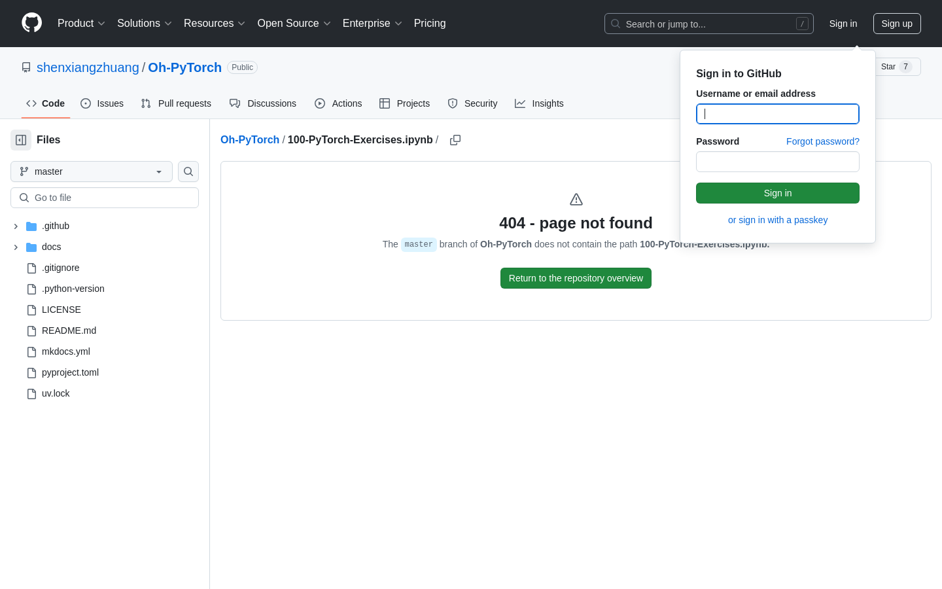
Task: Open the Oh-PyTorch repository title link
Action: coord(185,67)
